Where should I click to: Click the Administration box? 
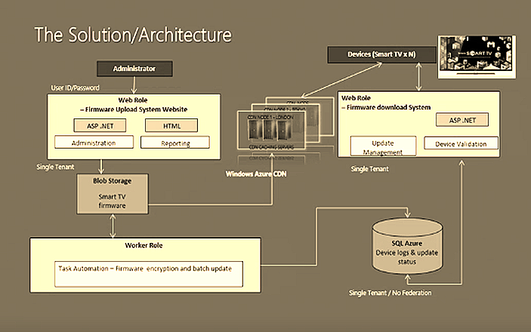[x=94, y=143]
